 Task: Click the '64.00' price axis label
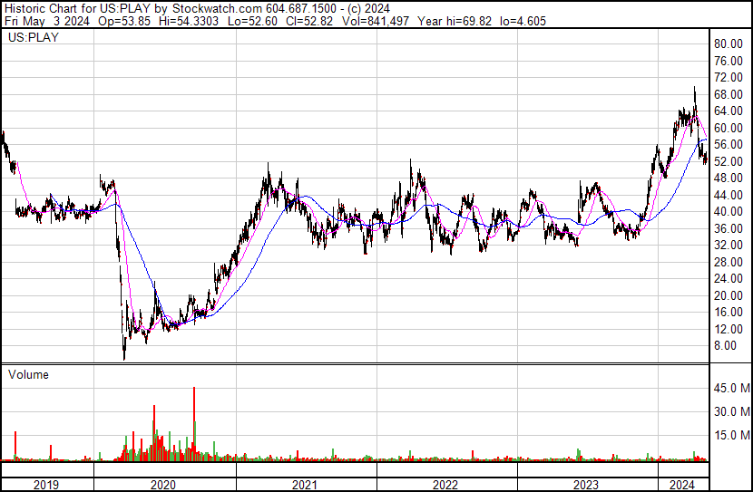pyautogui.click(x=729, y=111)
